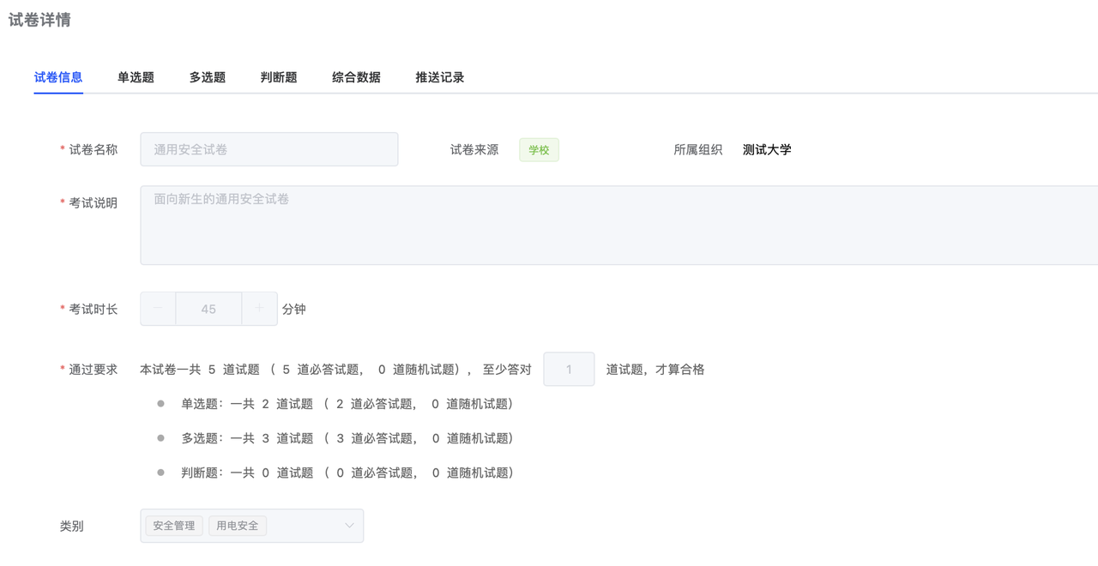1098x566 pixels.
Task: View the 综合数据 tab
Action: [x=356, y=77]
